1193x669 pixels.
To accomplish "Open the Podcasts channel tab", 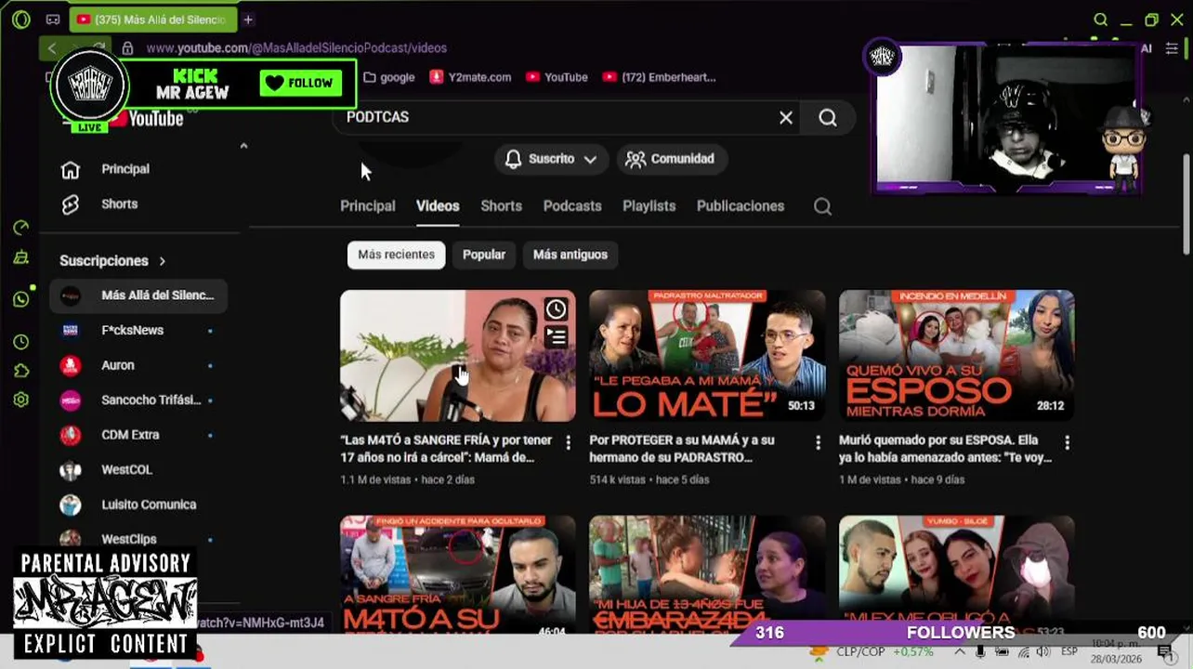I will coord(572,206).
